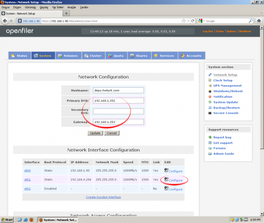
Task: Click into the Secondary DNS field
Action: tap(118, 111)
